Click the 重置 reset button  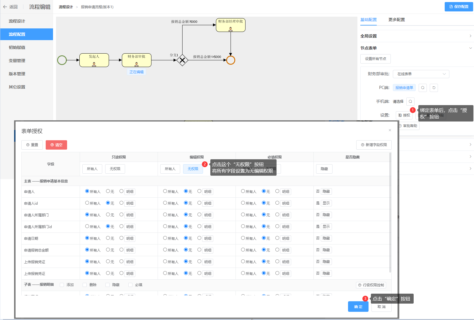[x=32, y=145]
